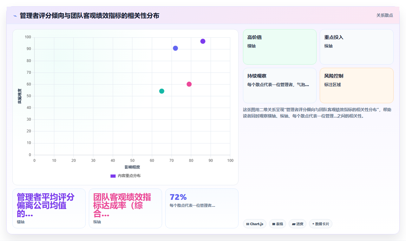Select the purple scatter point near 86
Screen dimensions: 406x241
click(x=203, y=41)
